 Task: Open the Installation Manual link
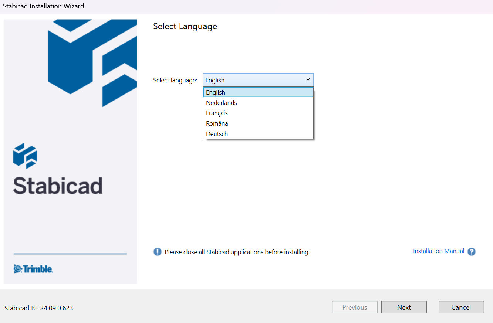tap(439, 251)
